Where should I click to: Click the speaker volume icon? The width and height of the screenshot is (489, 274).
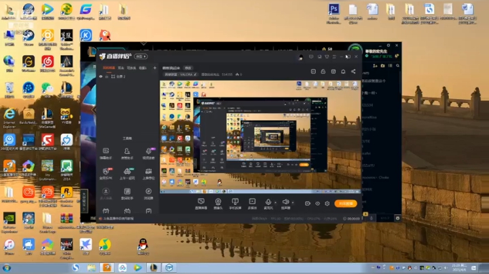[x=285, y=202]
